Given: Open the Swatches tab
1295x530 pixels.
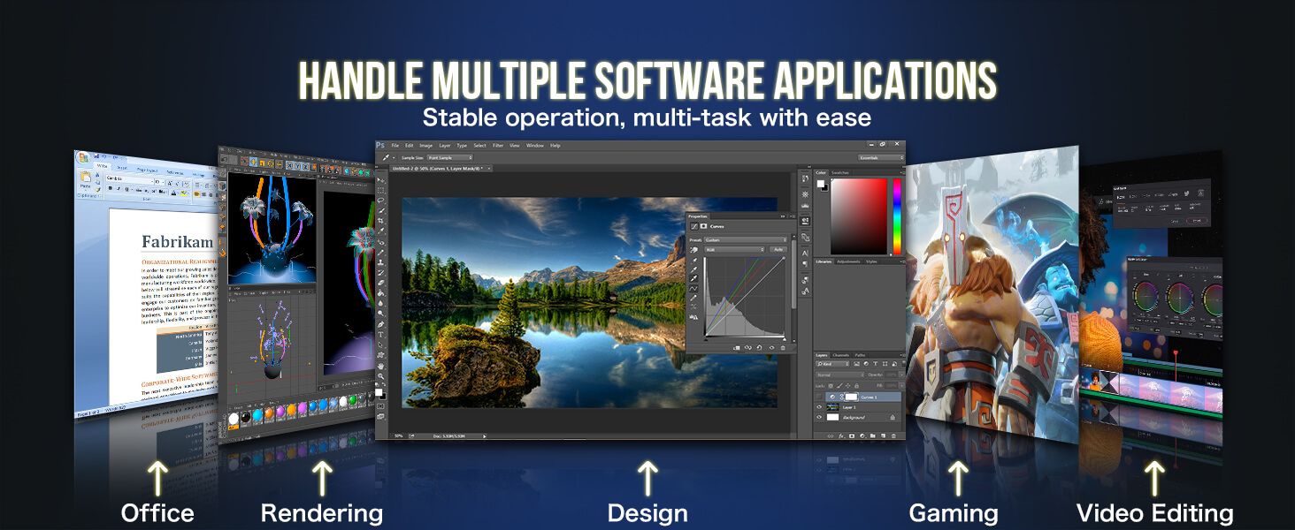Looking at the screenshot, I should 839,172.
